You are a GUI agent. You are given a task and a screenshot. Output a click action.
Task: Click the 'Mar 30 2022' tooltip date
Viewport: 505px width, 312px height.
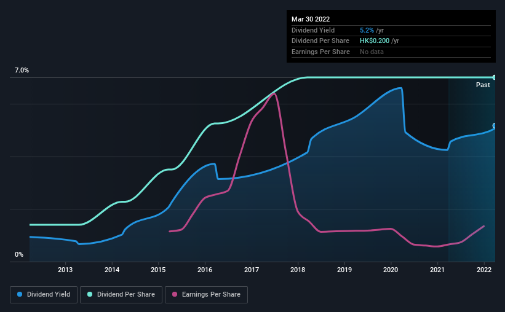(x=310, y=19)
